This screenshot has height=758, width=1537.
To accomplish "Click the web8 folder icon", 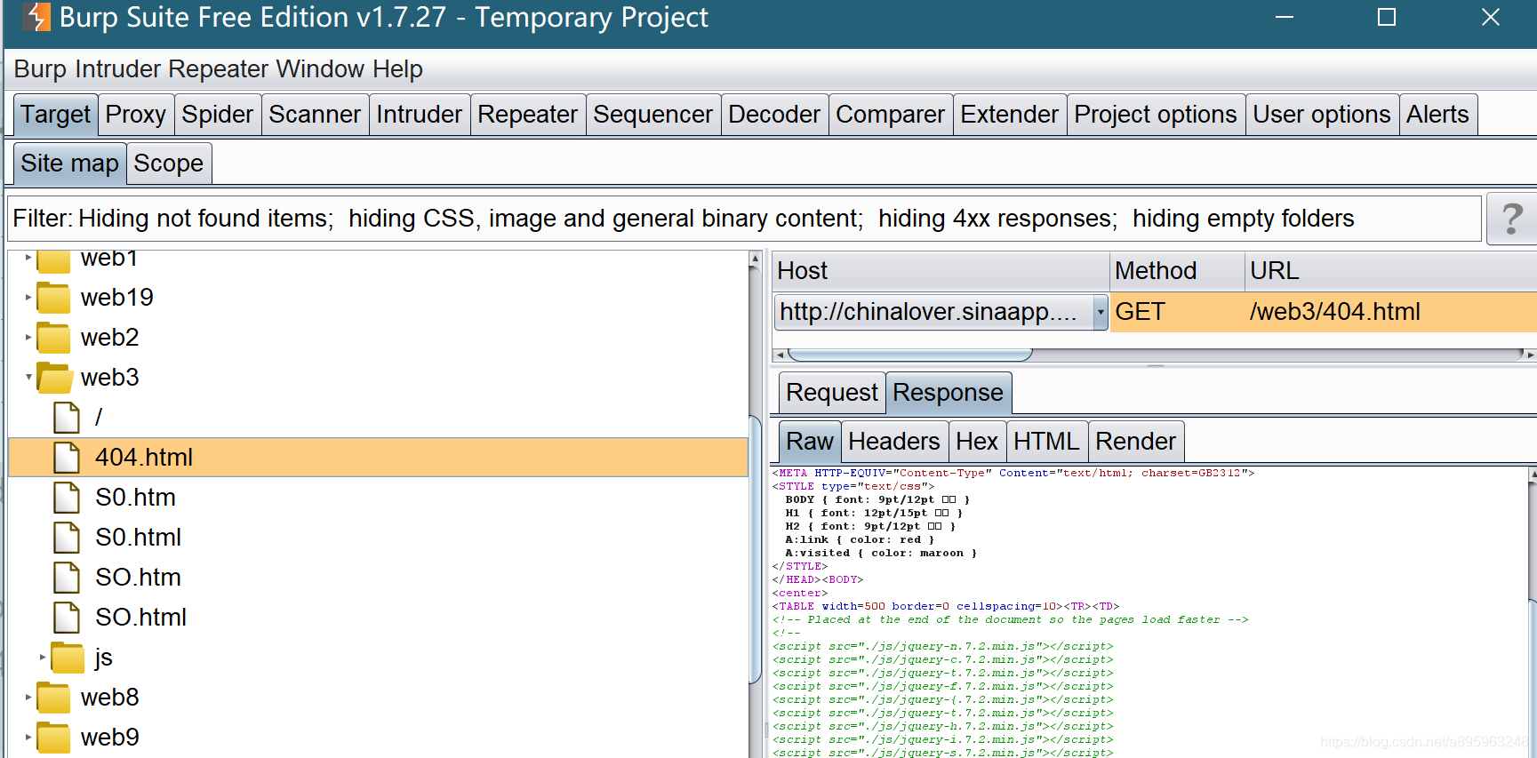I will tap(53, 698).
